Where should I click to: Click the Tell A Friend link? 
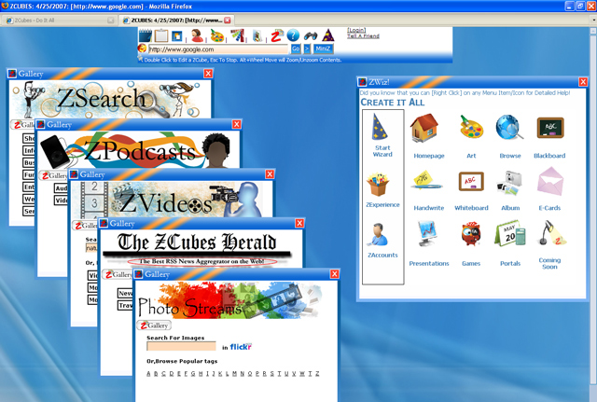(x=363, y=35)
